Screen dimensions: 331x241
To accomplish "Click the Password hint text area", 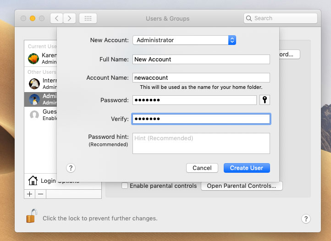I will click(201, 143).
